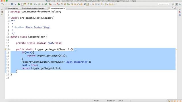Open the New wizard dropdown arrow
182x102 pixels.
coord(4,5)
